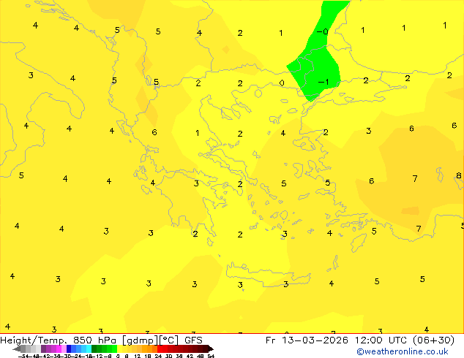Click the gray arrow at legend's start
The width and height of the screenshot is (464, 358).
pyautogui.click(x=16, y=349)
